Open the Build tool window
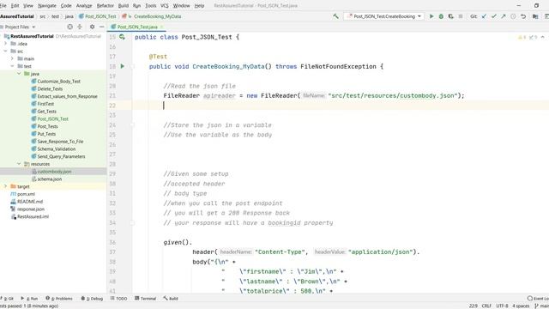The height and width of the screenshot is (309, 549). pyautogui.click(x=171, y=299)
